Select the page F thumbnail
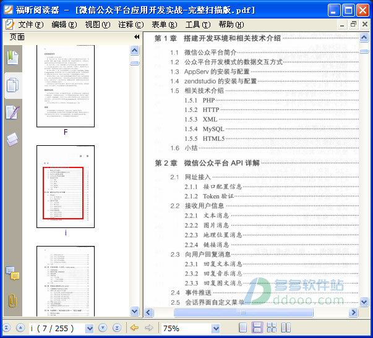Viewport: 373px width, 338px height. 66,86
